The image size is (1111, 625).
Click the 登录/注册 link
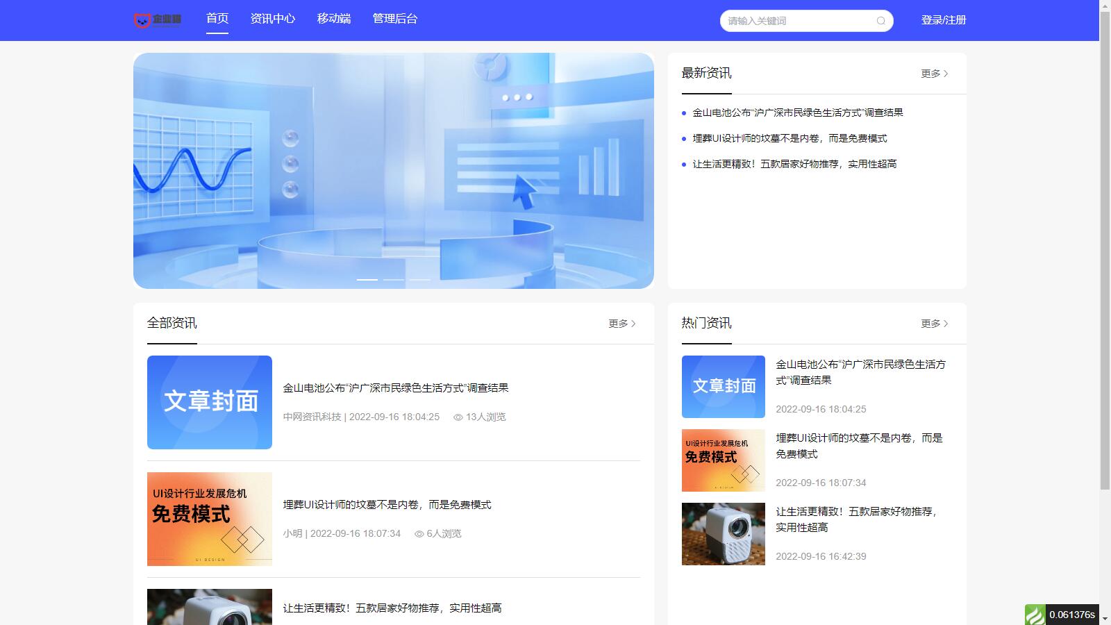[x=943, y=20]
